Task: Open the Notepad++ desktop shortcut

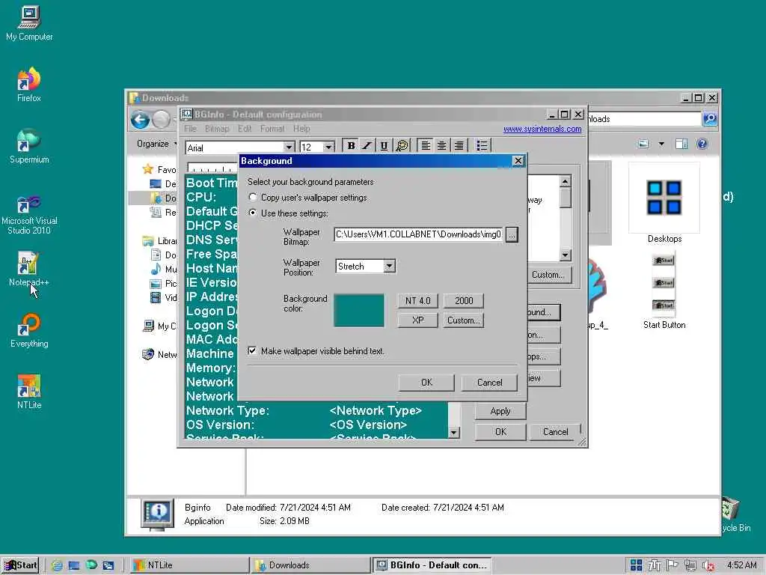Action: [29, 269]
